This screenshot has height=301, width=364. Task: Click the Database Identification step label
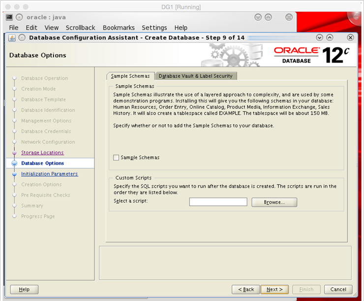(48, 110)
